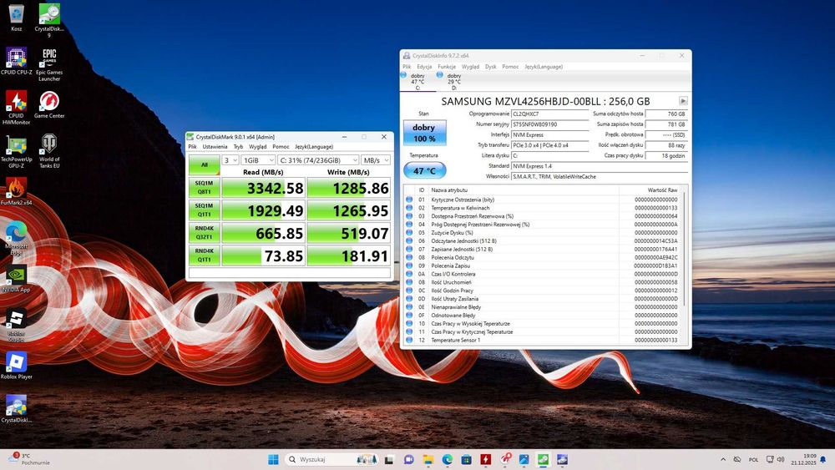This screenshot has width=835, height=470.
Task: Select Ilość Godzin Pracy attribute row
Action: coord(542,291)
